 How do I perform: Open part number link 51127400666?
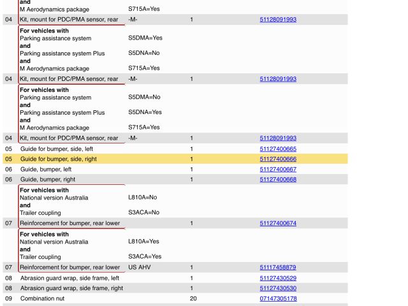pyautogui.click(x=278, y=159)
